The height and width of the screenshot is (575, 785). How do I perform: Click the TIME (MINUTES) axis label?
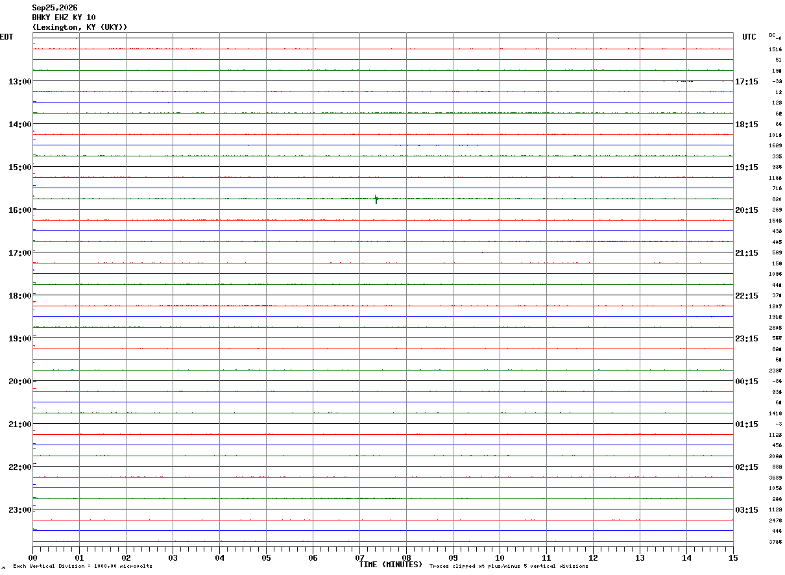click(x=391, y=565)
